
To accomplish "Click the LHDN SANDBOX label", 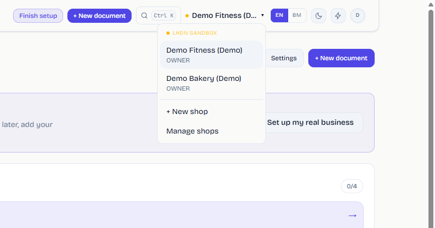I will point(195,33).
